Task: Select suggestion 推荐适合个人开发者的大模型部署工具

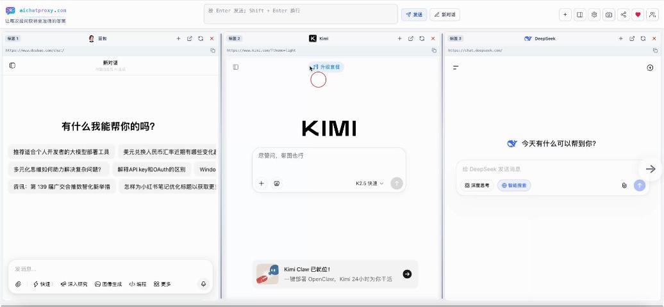Action: [62, 152]
